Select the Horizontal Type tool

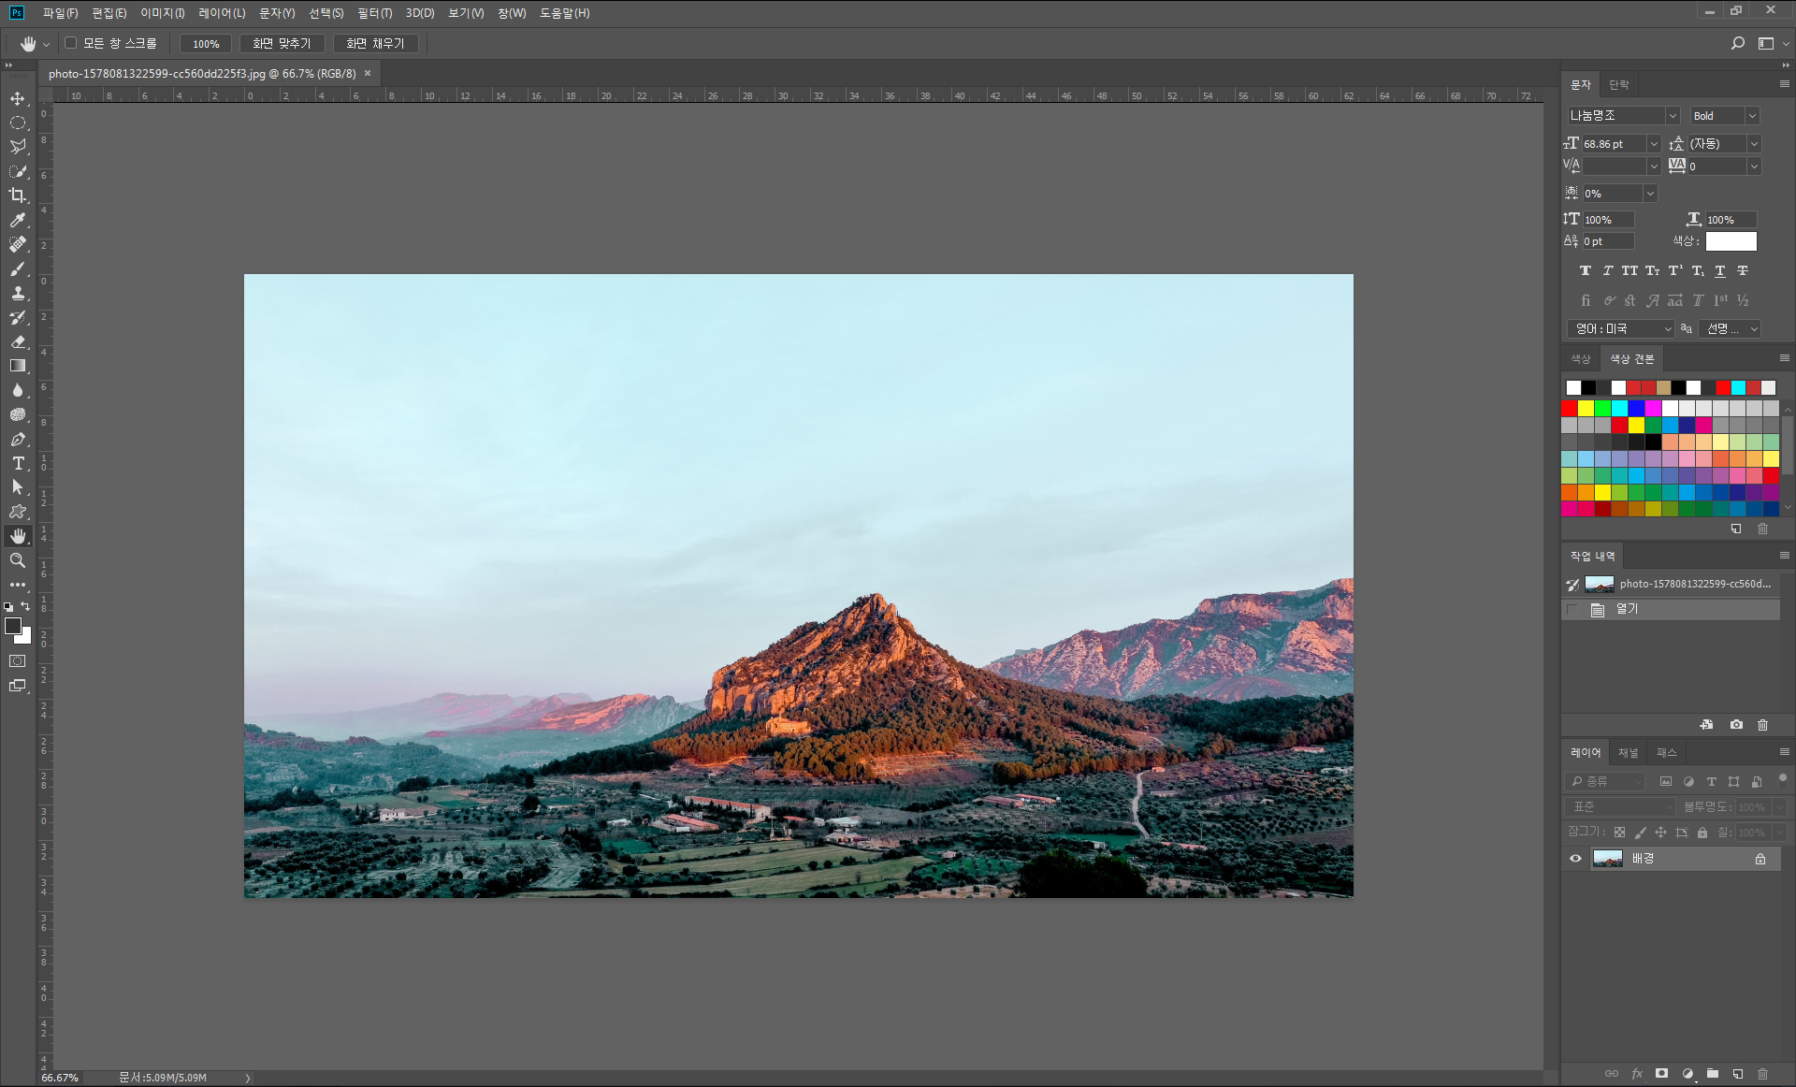coord(18,464)
